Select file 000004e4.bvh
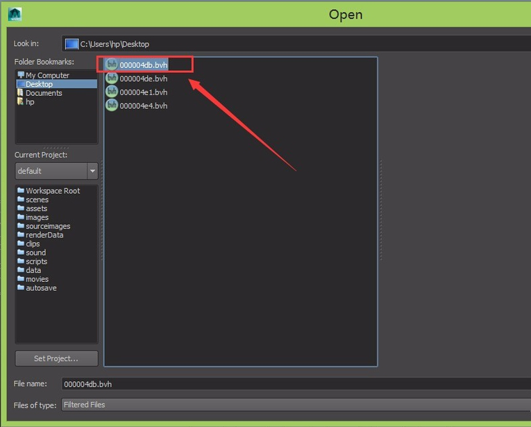The height and width of the screenshot is (427, 531). [x=143, y=106]
